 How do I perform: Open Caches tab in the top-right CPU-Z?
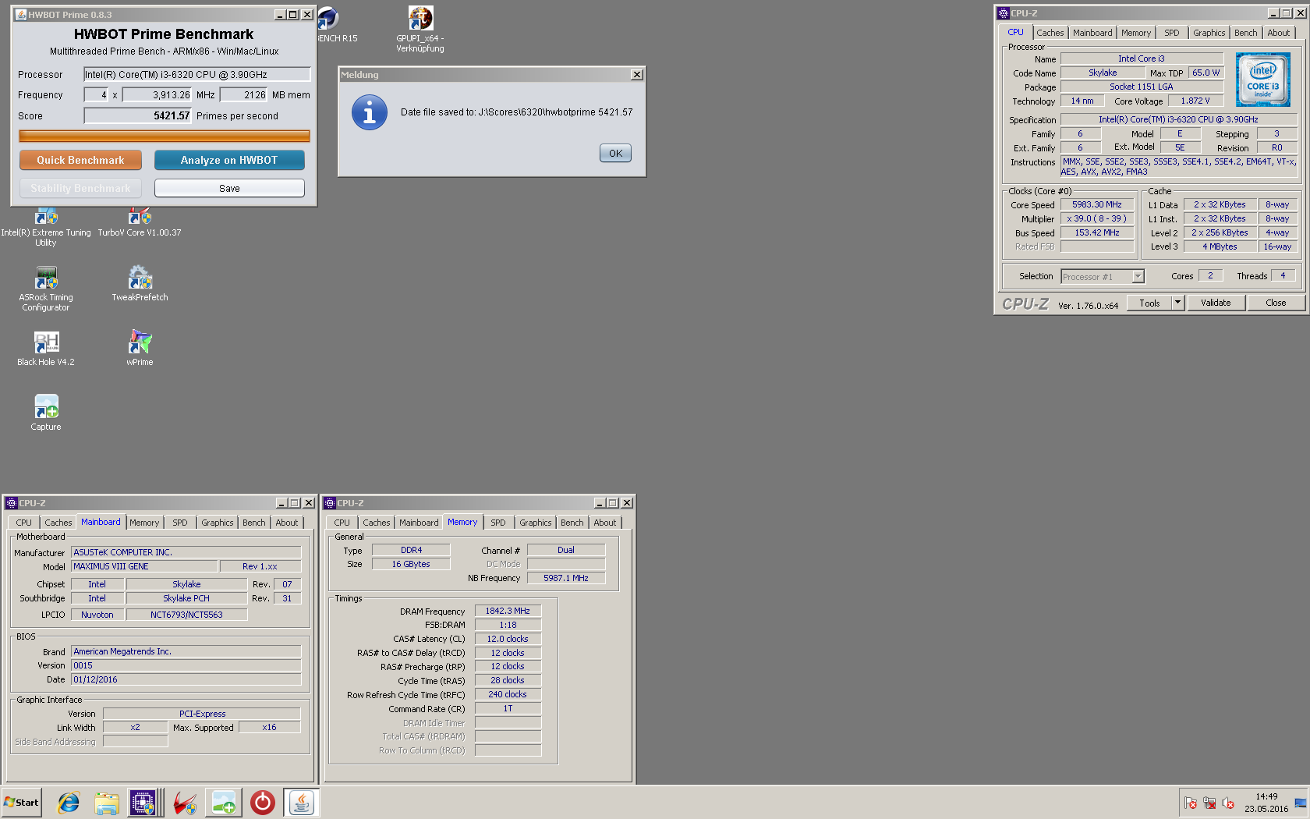[1050, 33]
